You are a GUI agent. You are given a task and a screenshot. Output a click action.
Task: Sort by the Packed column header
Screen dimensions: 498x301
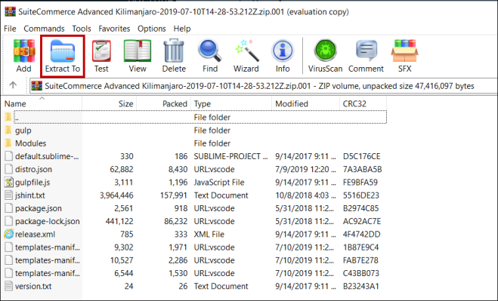[163, 103]
